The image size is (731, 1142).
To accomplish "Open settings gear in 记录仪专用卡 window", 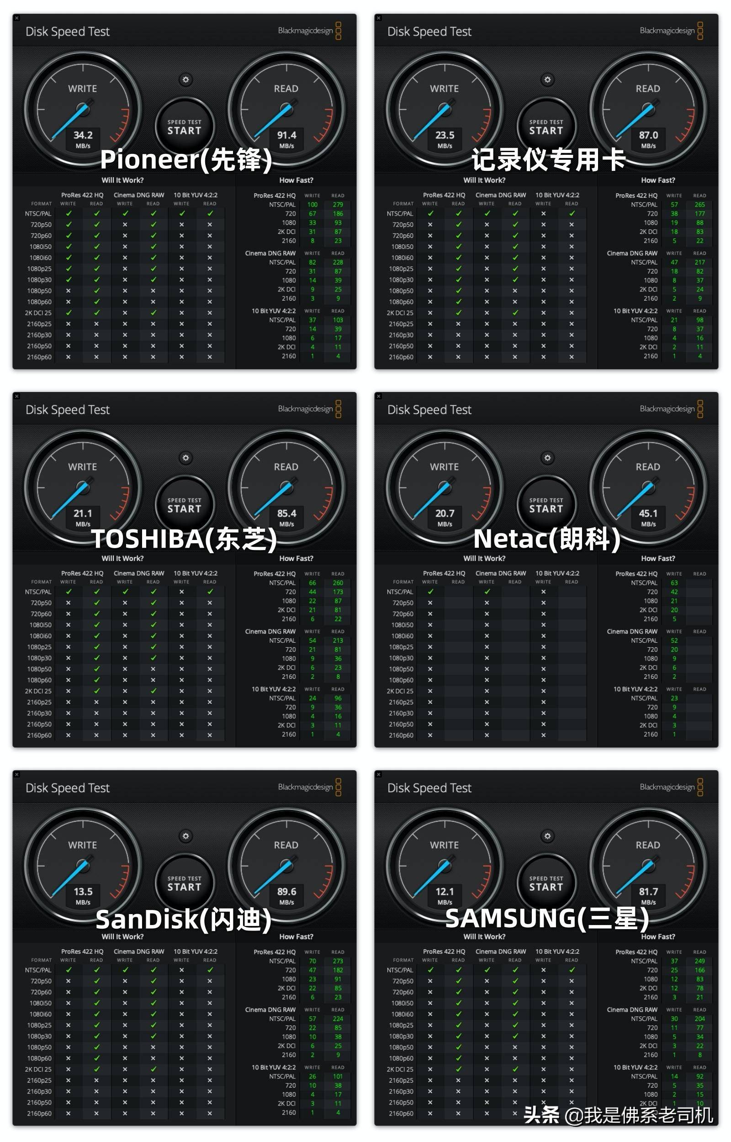I will coord(547,79).
